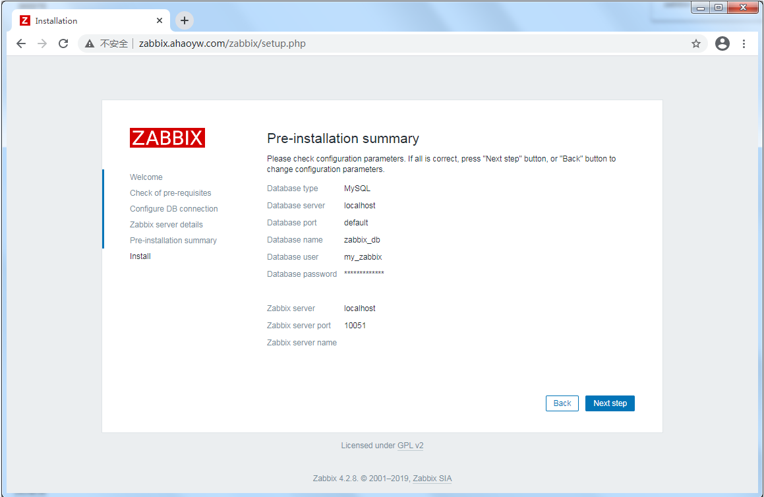Close the Installation tab
764x497 pixels.
(x=160, y=20)
